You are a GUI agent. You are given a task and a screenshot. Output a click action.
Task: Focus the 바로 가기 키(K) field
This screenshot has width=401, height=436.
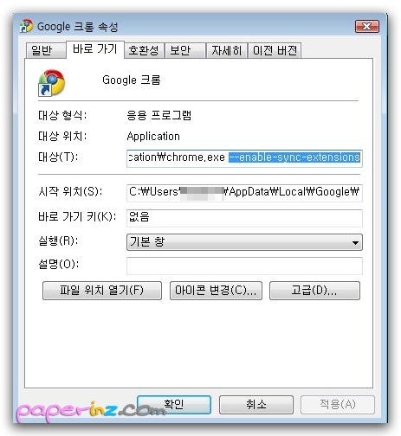pos(244,218)
